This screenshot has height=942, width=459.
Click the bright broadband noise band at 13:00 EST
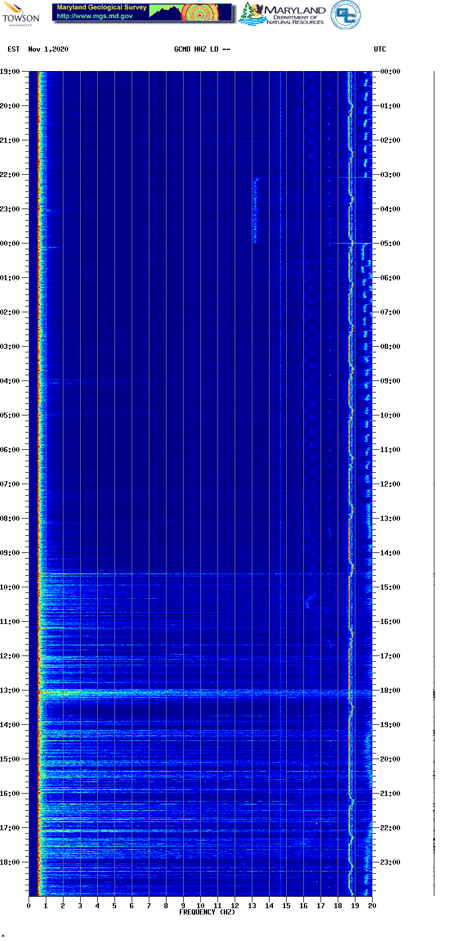click(172, 693)
